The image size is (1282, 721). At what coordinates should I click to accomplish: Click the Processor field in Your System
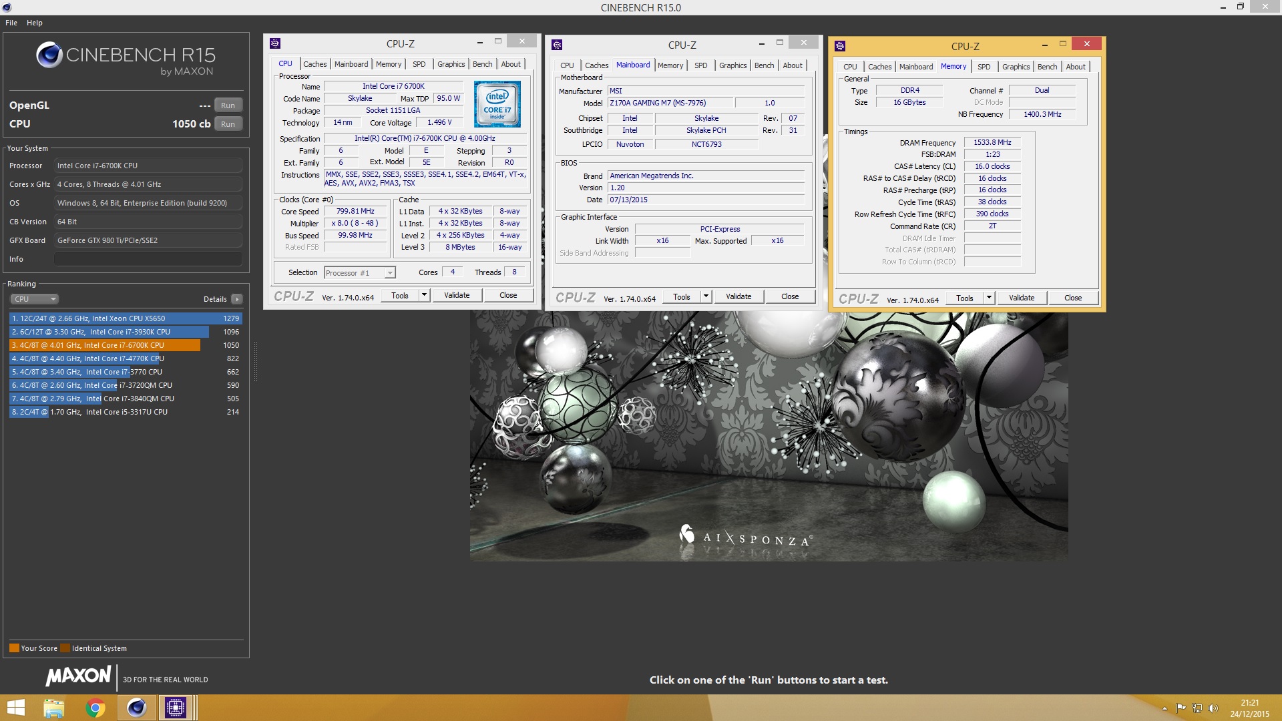(148, 166)
